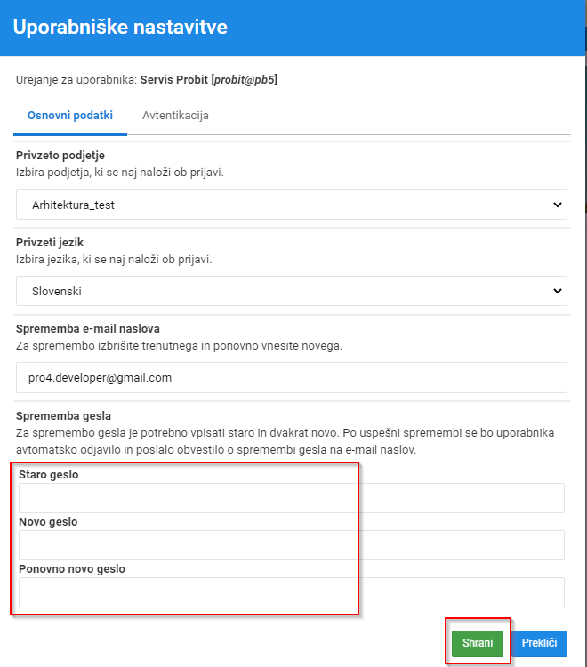
Task: Click the Sprememba gesla section heading
Action: [x=63, y=416]
